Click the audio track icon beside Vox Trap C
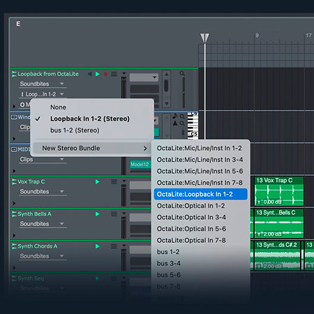The height and width of the screenshot is (314, 314). pos(14,181)
